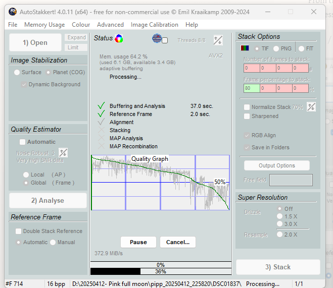Click the RGB color bars icon in Stack Options

pyautogui.click(x=245, y=48)
